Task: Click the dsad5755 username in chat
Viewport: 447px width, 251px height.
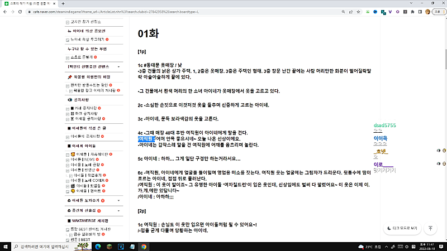Action: (385, 126)
